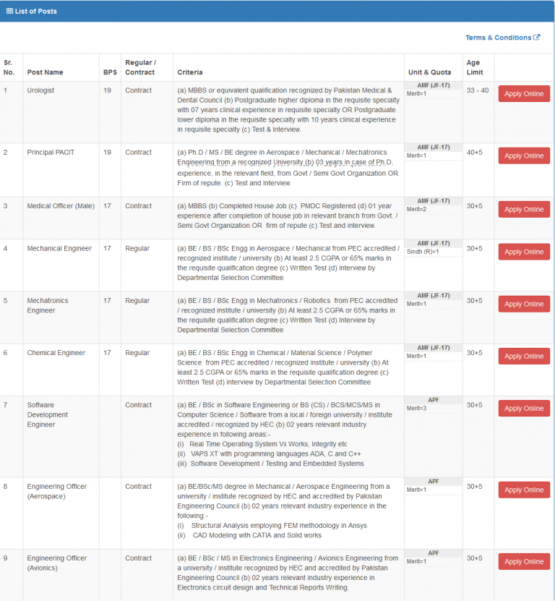
Task: Click serial number 1 link for Urologist
Action: 5,90
